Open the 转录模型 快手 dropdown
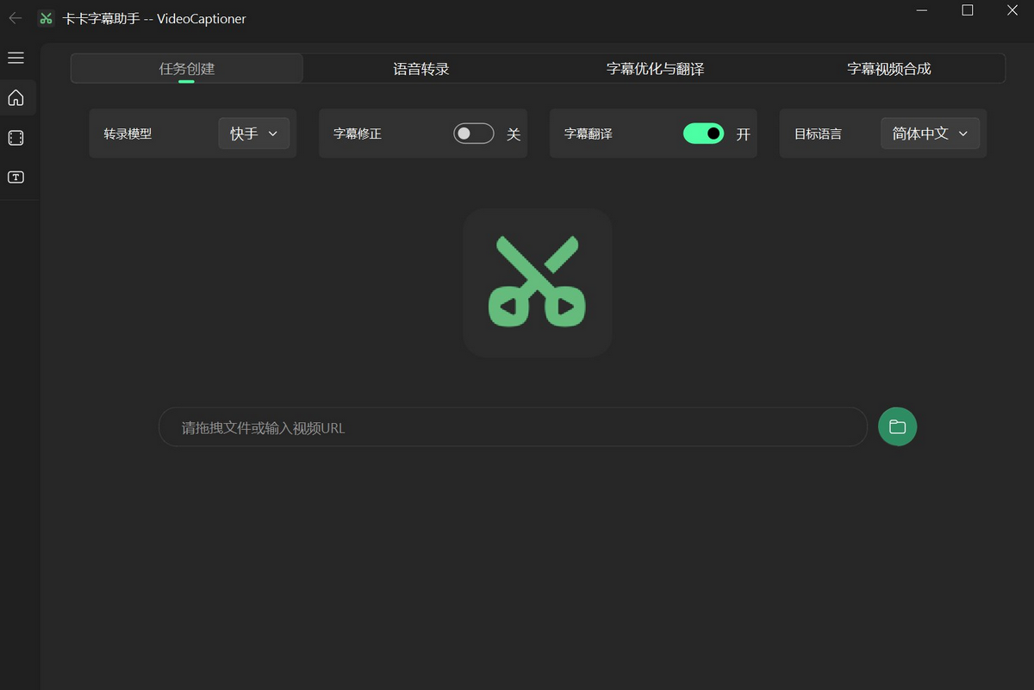This screenshot has height=690, width=1034. pyautogui.click(x=253, y=134)
